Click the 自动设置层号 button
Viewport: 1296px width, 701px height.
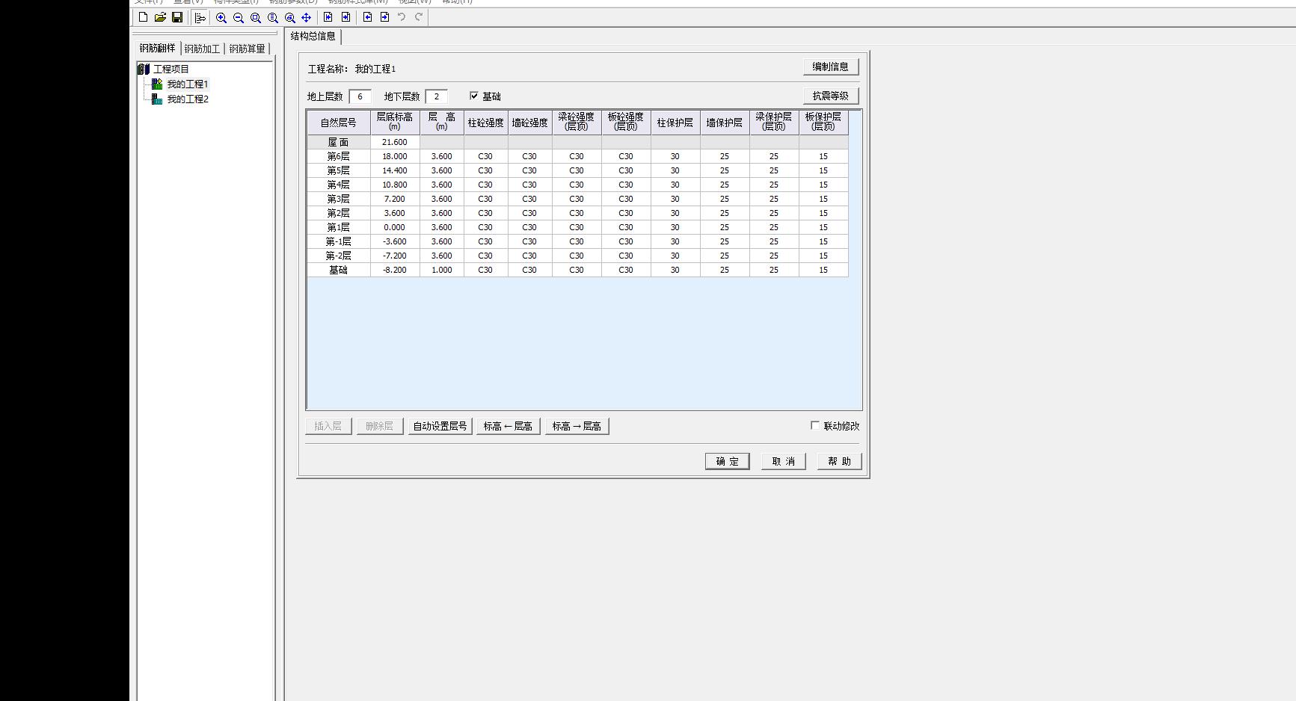pyautogui.click(x=440, y=426)
